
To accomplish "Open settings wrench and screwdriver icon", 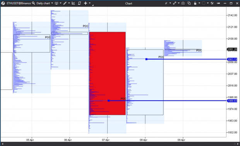I will [212, 3].
